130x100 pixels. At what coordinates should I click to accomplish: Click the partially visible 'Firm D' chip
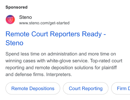pos(121,88)
